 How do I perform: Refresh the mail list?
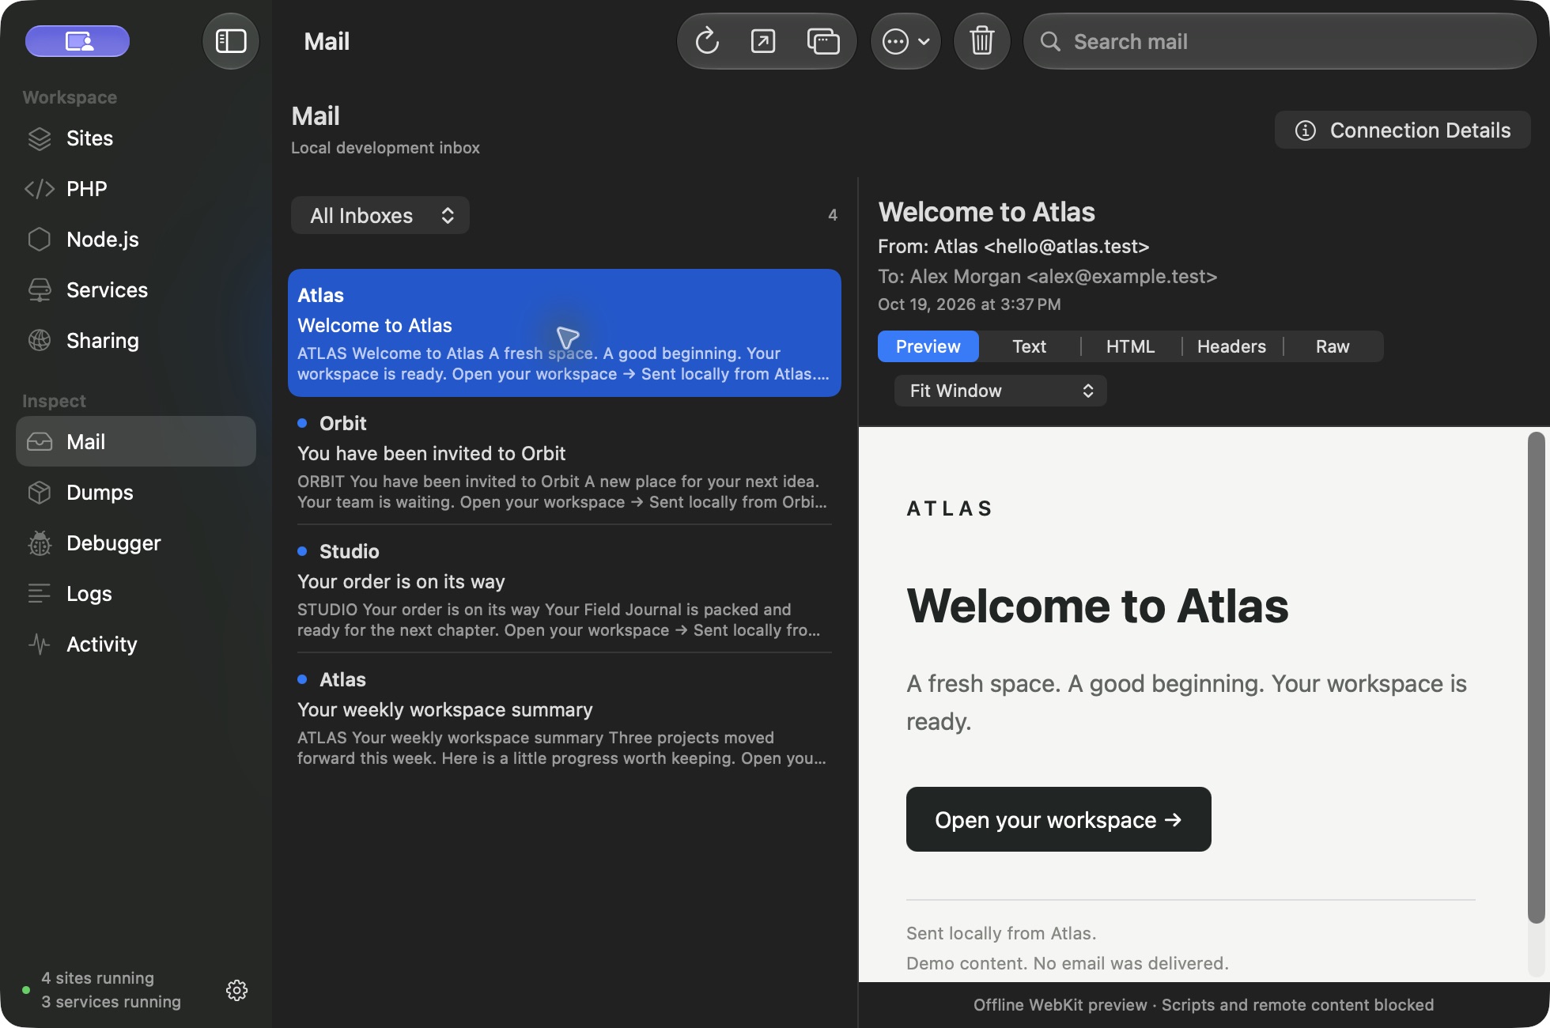pos(707,41)
